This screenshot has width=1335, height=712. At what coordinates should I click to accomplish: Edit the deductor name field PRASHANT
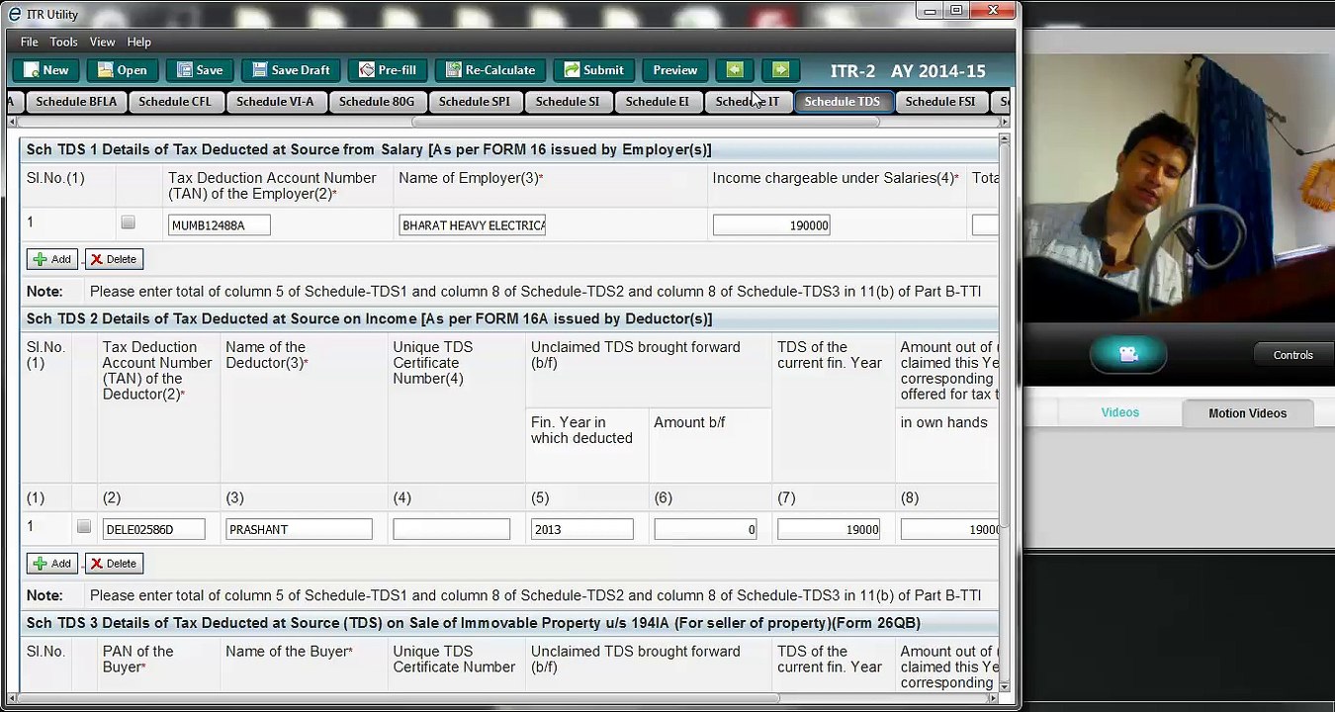299,530
